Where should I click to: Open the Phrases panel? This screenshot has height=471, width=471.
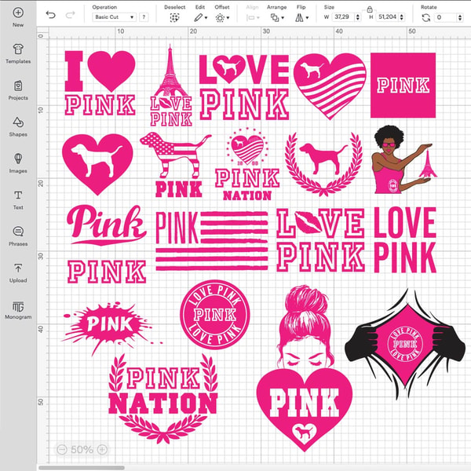(18, 236)
